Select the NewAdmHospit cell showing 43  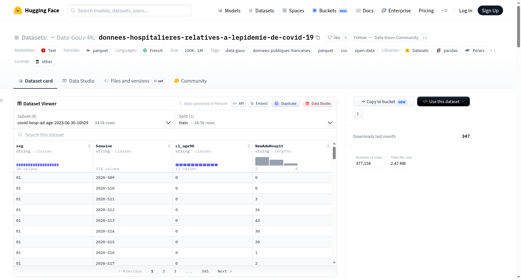(292, 220)
